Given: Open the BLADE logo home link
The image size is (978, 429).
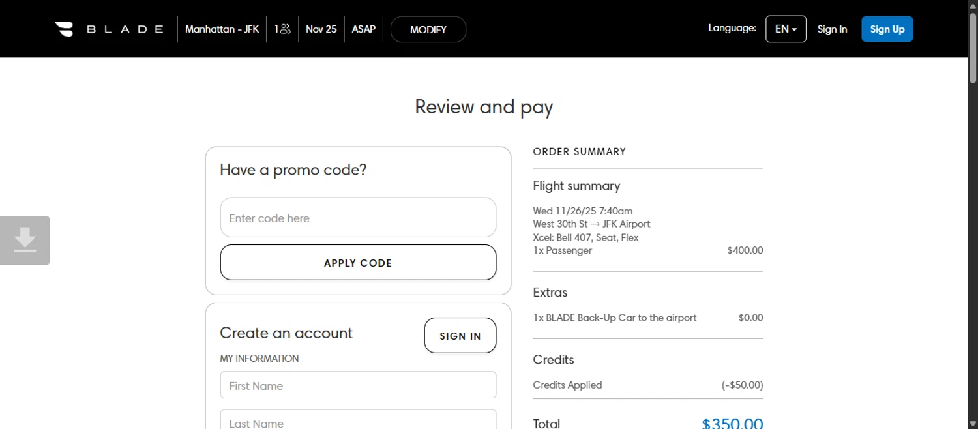Looking at the screenshot, I should click(x=109, y=29).
